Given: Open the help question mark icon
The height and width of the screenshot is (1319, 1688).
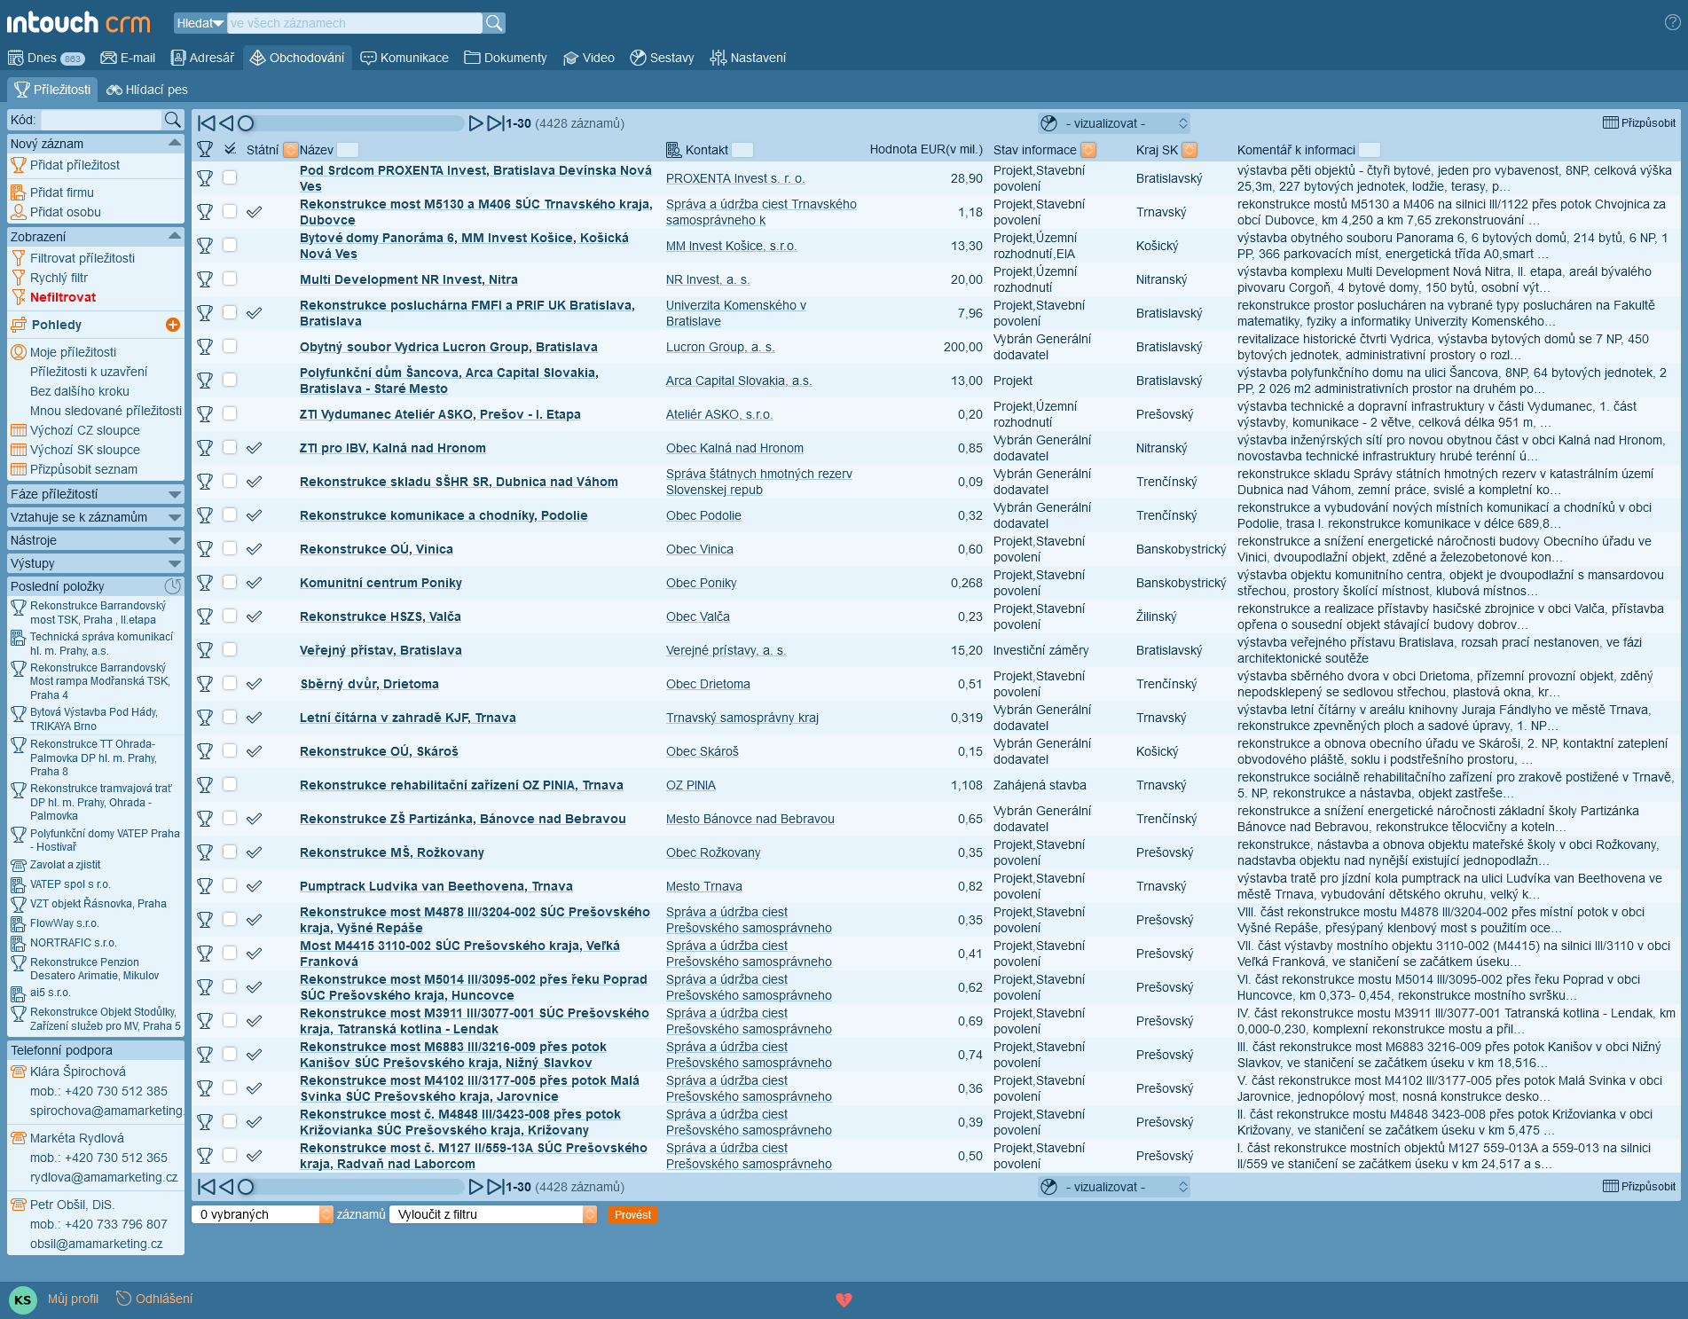Looking at the screenshot, I should tap(1672, 23).
